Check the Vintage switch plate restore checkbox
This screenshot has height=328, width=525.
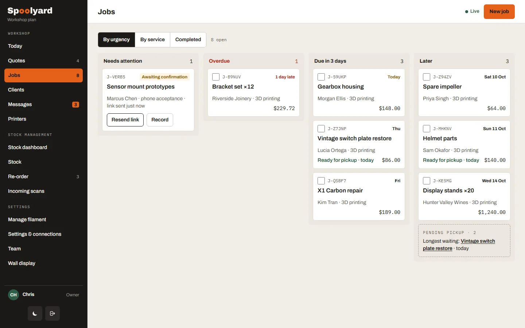tap(321, 129)
